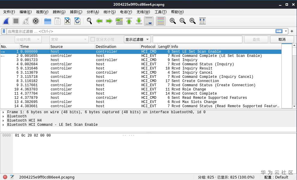Open the 编辑(E) menu
This screenshot has width=297, height=180.
(x=25, y=12)
